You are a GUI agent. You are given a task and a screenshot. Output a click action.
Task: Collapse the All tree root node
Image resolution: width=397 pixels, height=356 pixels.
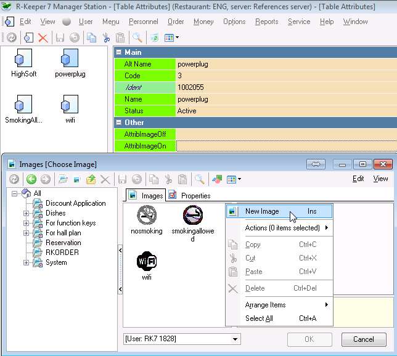[x=14, y=193]
